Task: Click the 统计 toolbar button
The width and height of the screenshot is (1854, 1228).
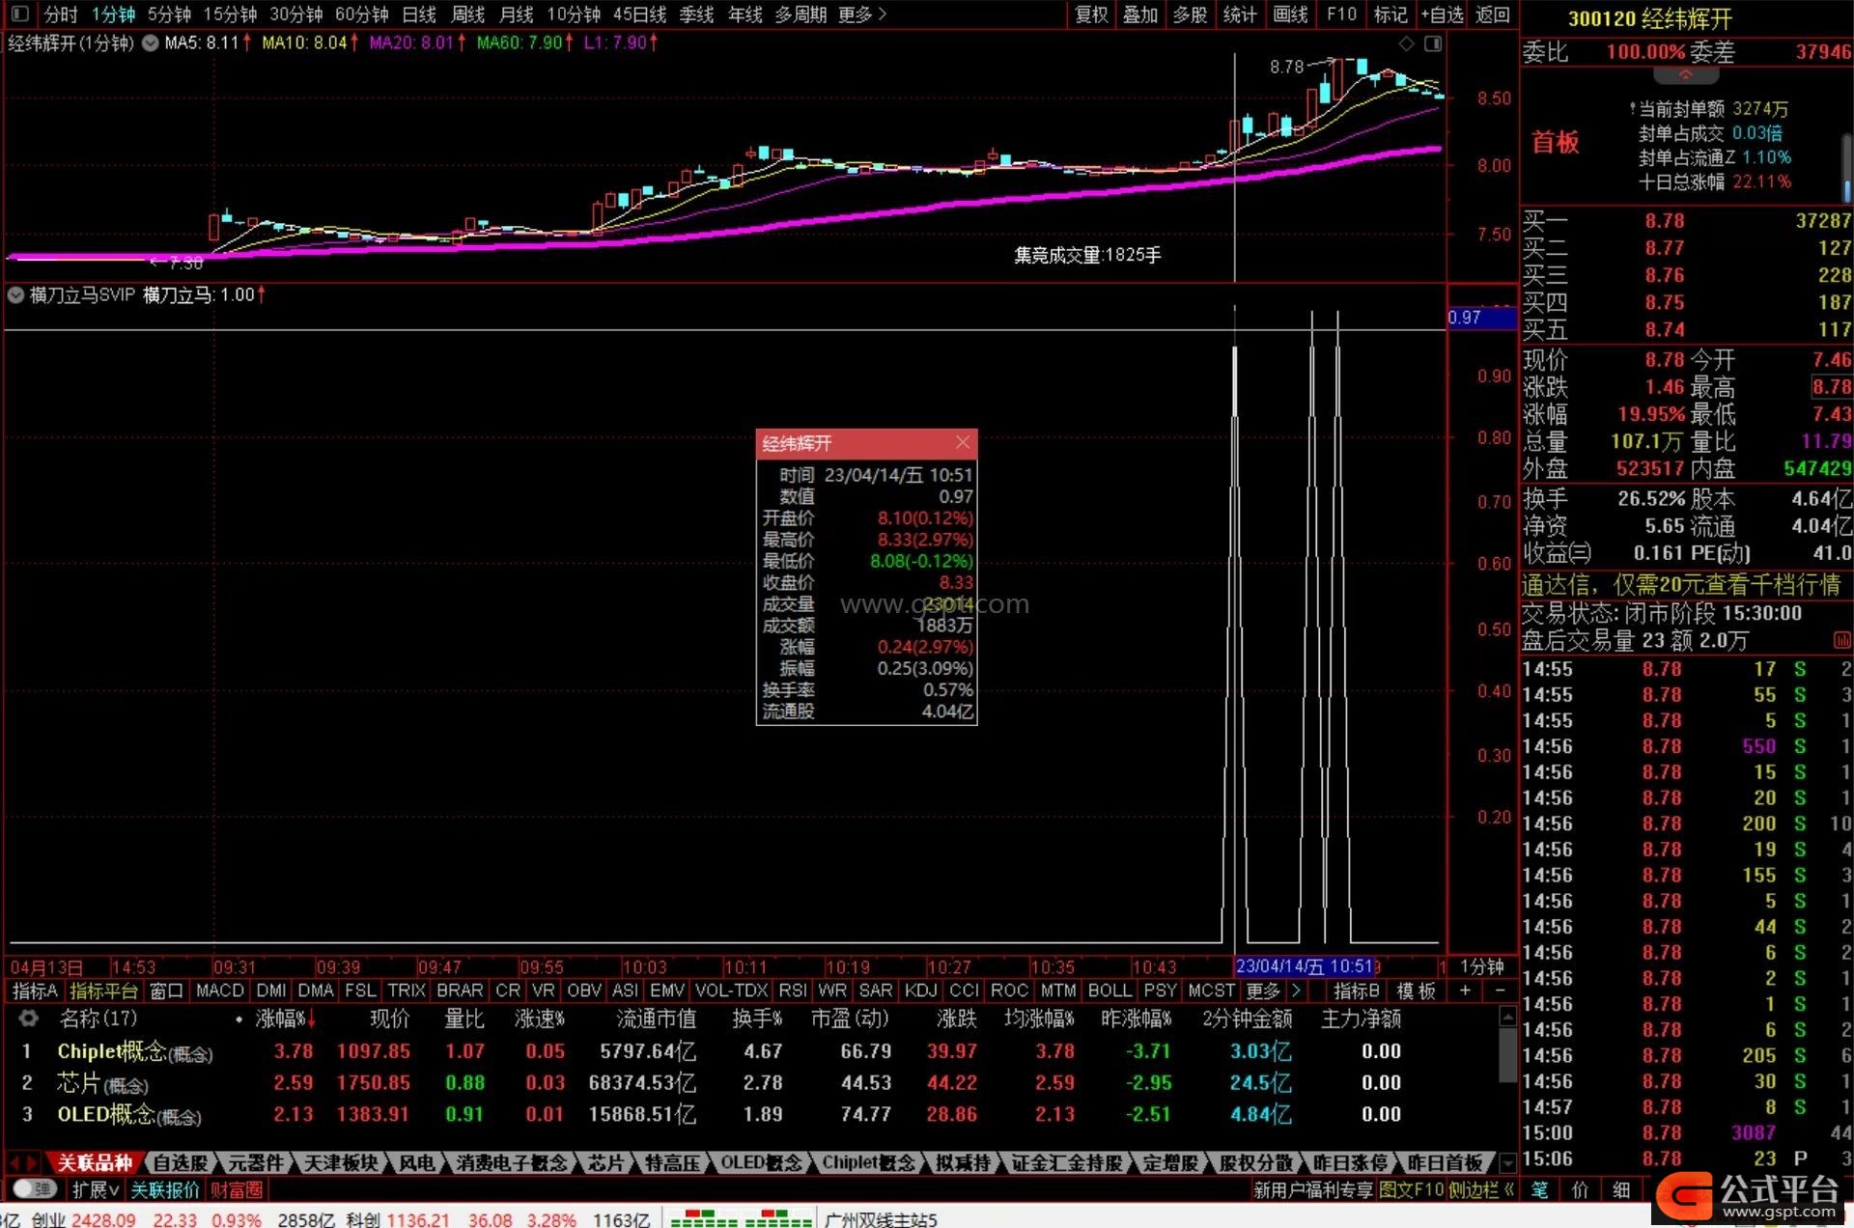Action: click(1240, 14)
